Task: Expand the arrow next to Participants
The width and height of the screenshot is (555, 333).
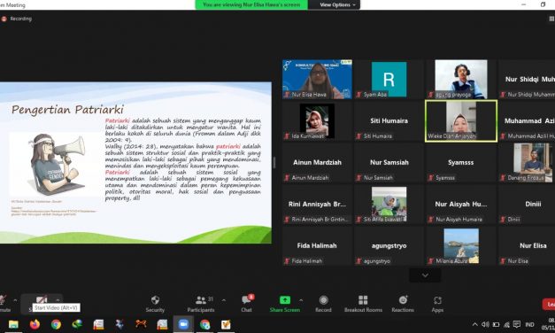Action: pyautogui.click(x=224, y=300)
